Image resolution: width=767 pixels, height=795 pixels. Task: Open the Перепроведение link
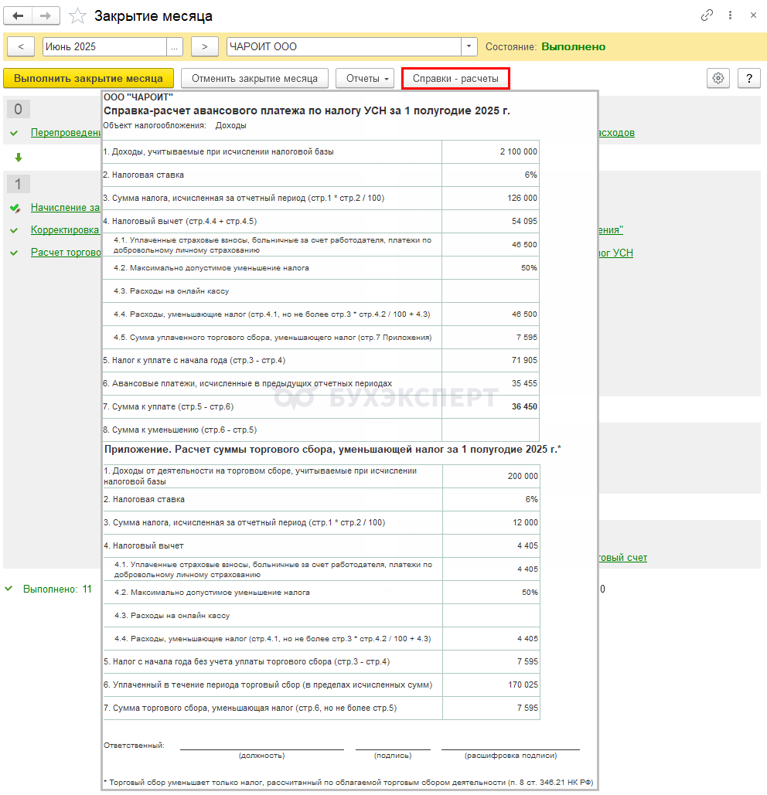[x=66, y=133]
